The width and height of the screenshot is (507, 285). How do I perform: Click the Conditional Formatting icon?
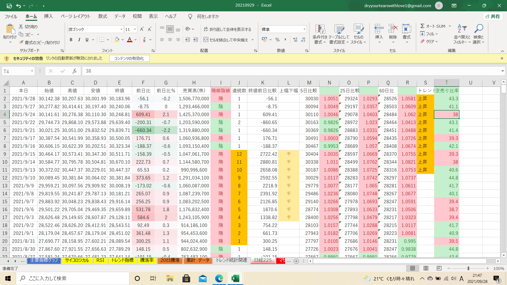point(320,30)
